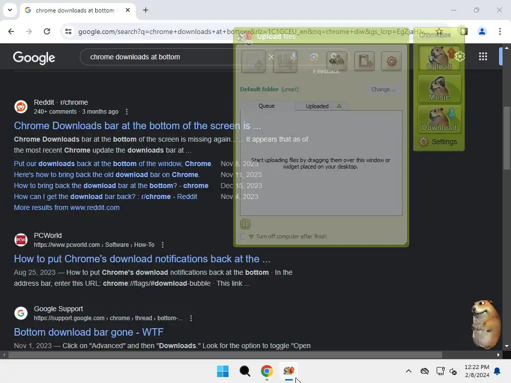
Task: Click Chrome icon in the taskbar
Action: click(x=266, y=371)
